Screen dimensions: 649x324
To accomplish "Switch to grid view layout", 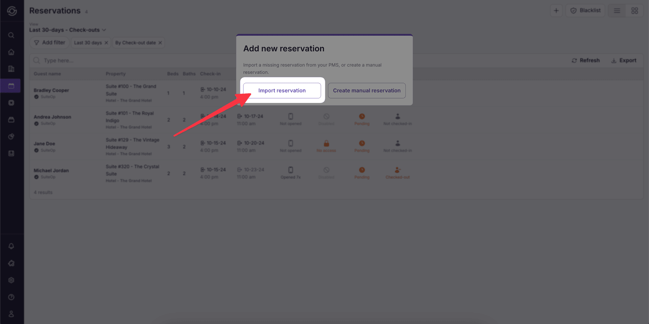I will click(x=634, y=10).
